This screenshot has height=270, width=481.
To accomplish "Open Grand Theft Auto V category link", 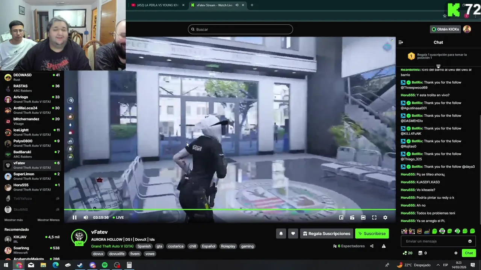I will 112,246.
